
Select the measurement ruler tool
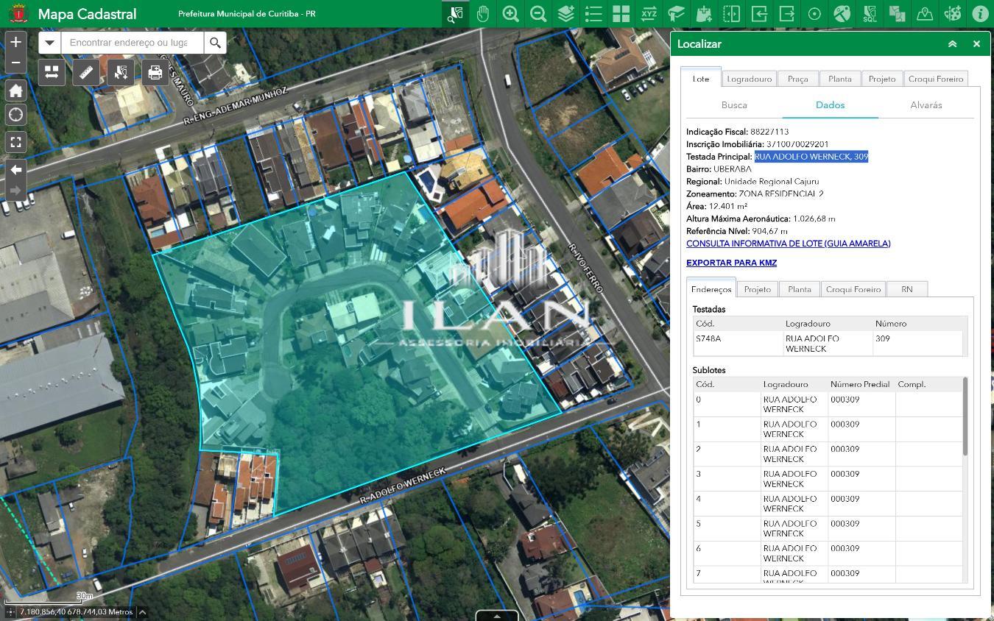pos(86,72)
